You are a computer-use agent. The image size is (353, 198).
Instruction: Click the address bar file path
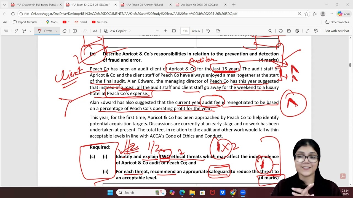(x=134, y=14)
